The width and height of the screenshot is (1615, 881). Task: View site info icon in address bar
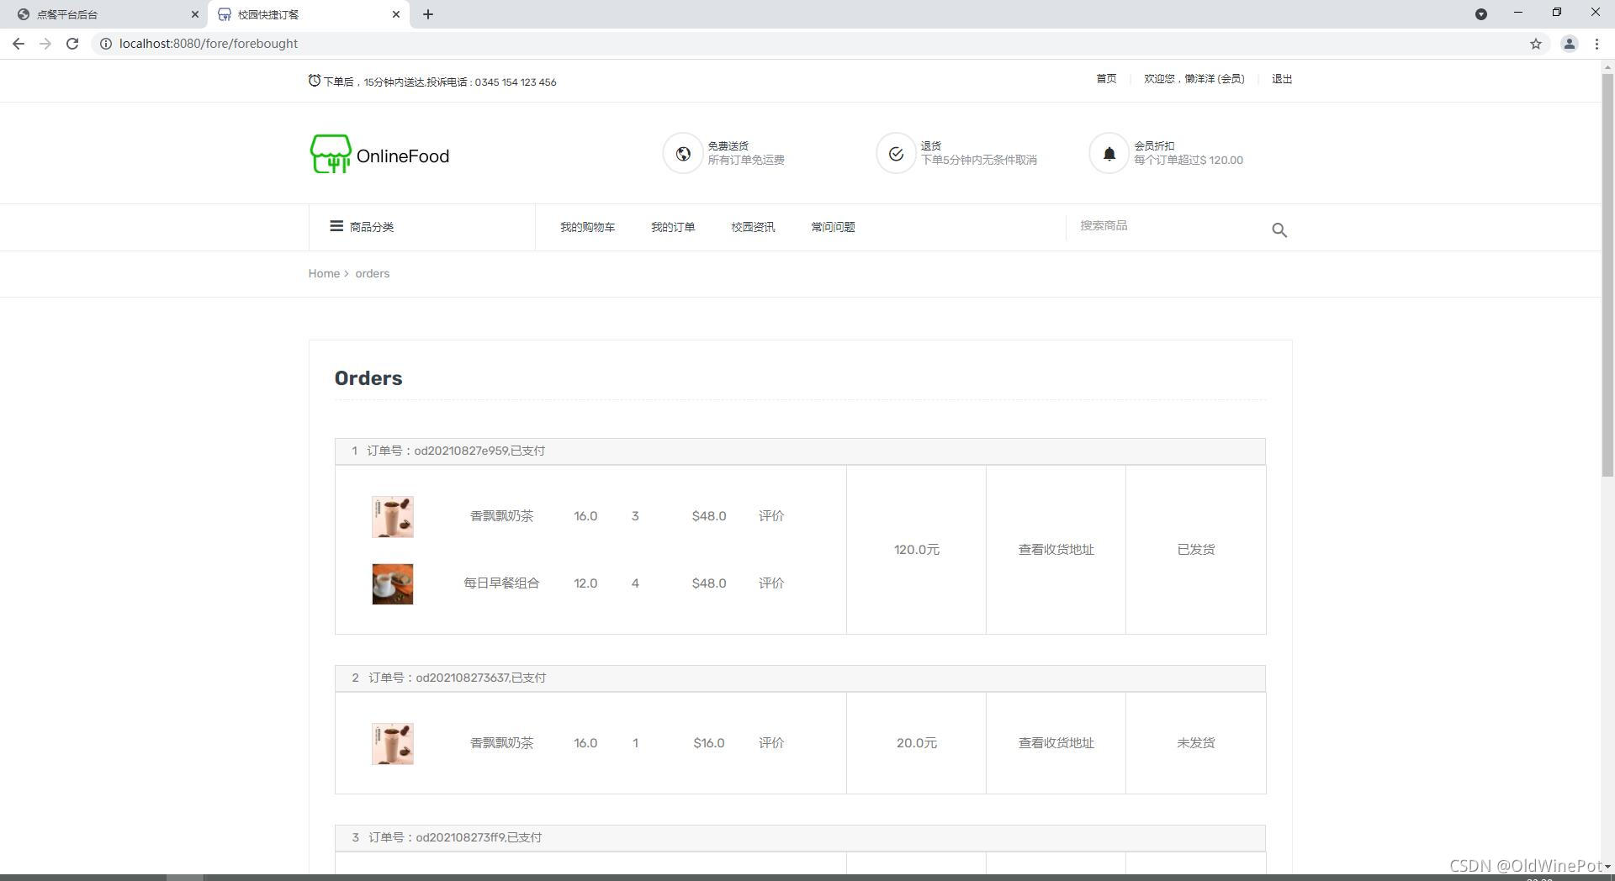tap(106, 44)
